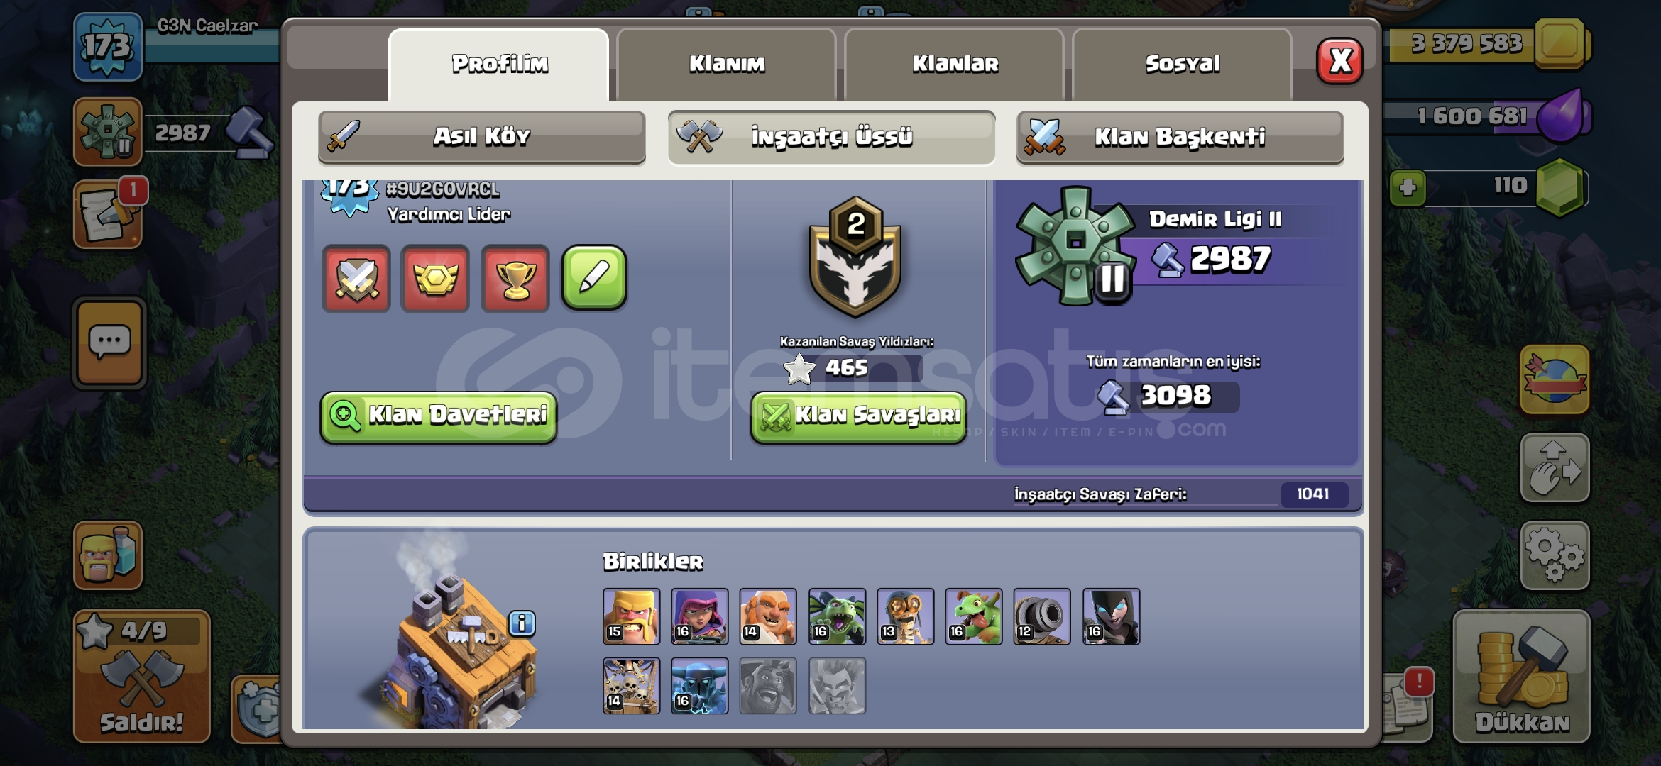Click the red trophy badge icon
The image size is (1661, 766).
coord(515,278)
